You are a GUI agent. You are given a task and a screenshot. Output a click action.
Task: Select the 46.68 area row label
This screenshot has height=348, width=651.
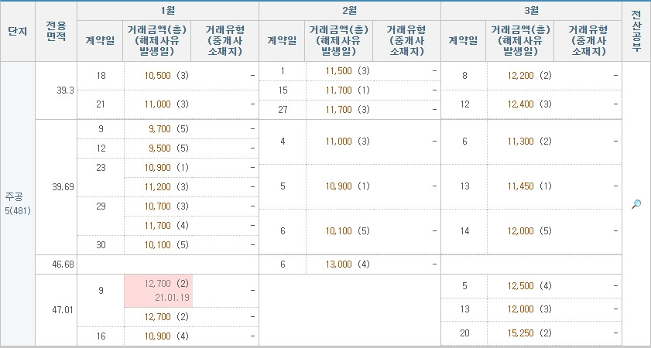click(63, 264)
